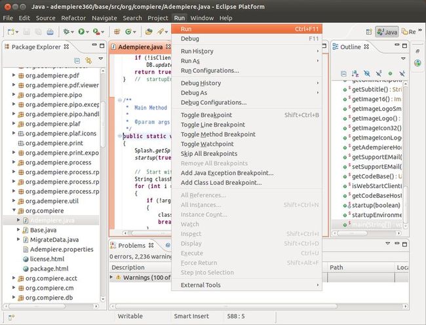Image resolution: width=426 pixels, height=325 pixels.
Task: Choose Add Java Exception Breakpoint...
Action: click(246, 173)
